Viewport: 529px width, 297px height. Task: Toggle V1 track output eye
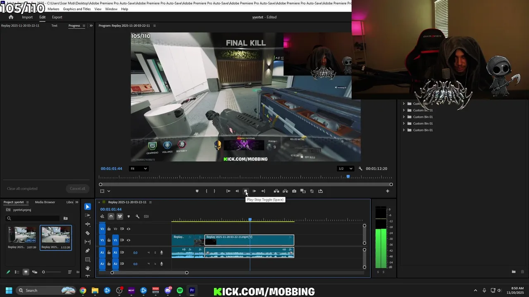tap(129, 240)
